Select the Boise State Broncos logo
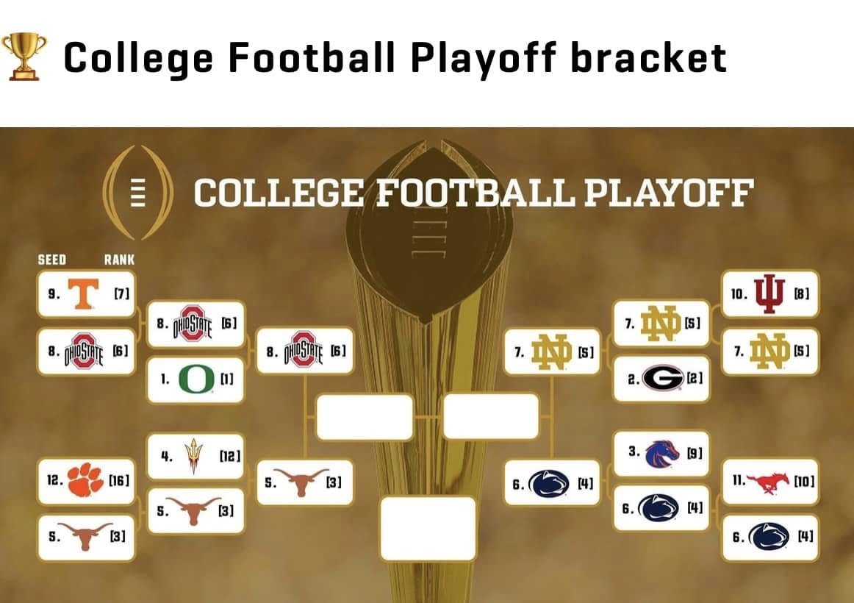854x603 pixels. [x=662, y=454]
